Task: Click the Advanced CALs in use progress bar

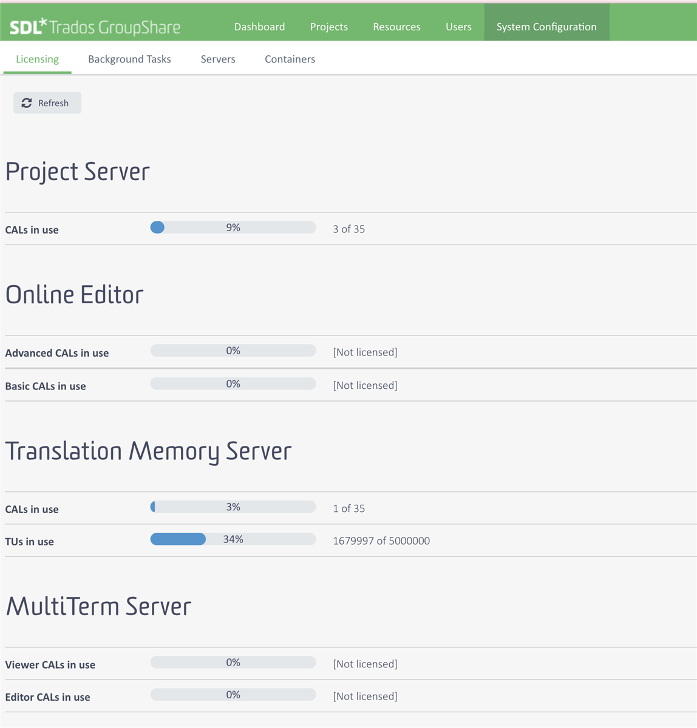Action: pyautogui.click(x=233, y=351)
